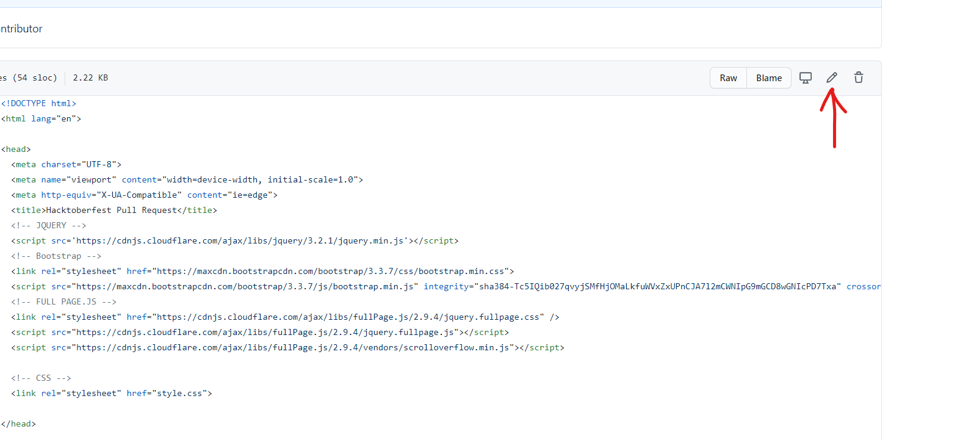
Task: Click the meta viewport line
Action: [187, 180]
